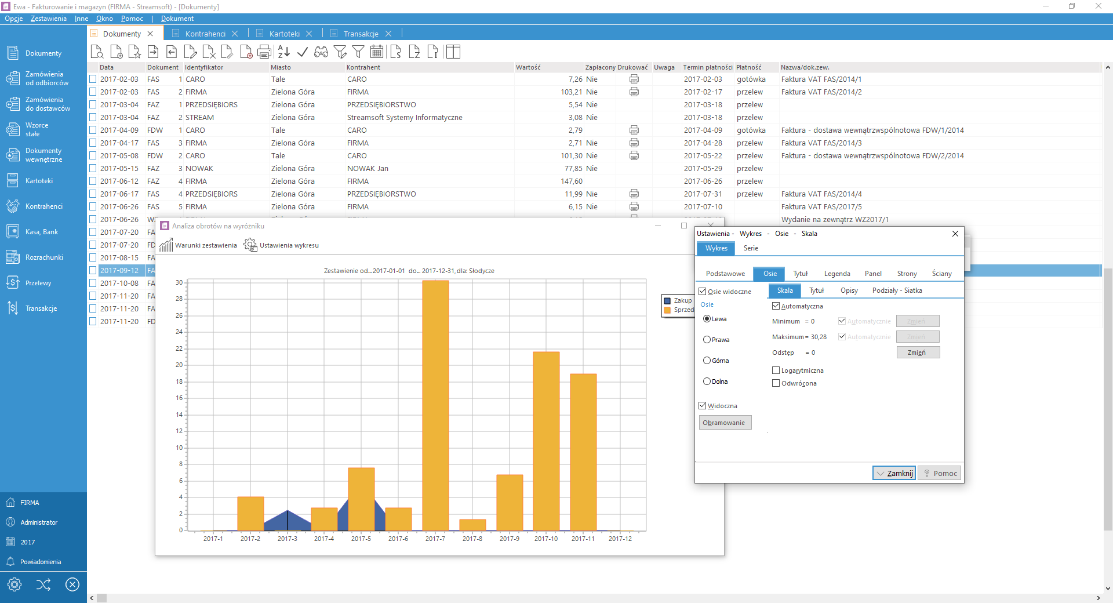Enable the Odwrócona checkbox
Screen dimensions: 1113x603
pos(776,383)
